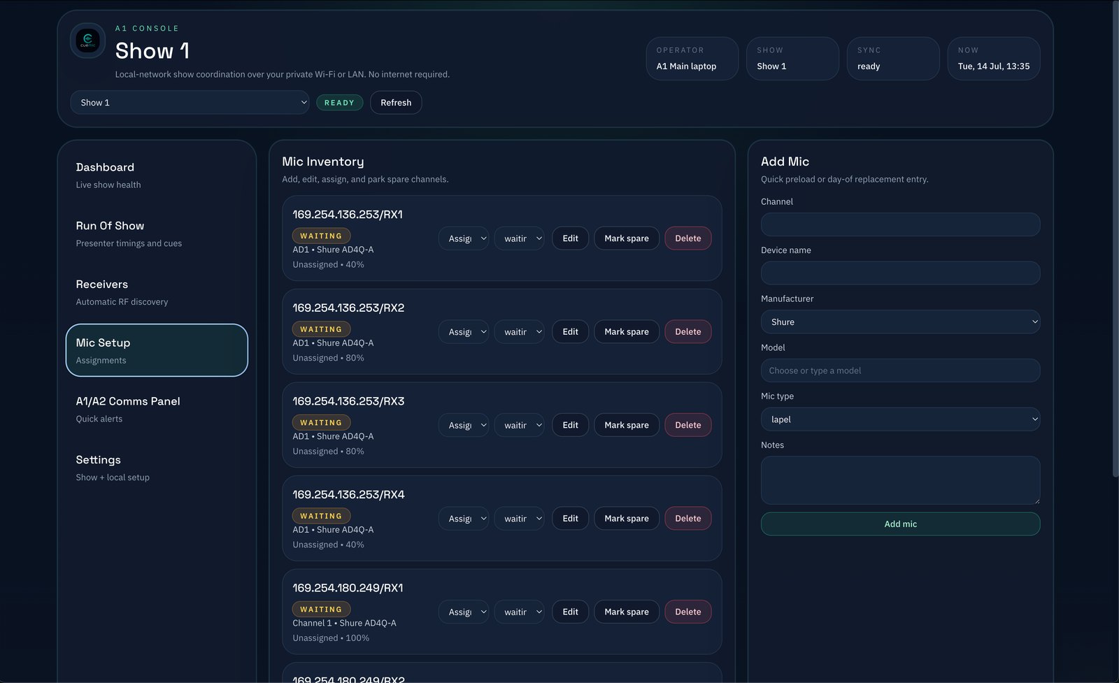
Task: Open A1/A2 Comms Panel
Action: [x=157, y=409]
